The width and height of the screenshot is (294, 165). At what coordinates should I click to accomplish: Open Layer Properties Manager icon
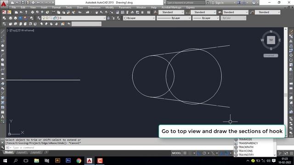click(4, 18)
